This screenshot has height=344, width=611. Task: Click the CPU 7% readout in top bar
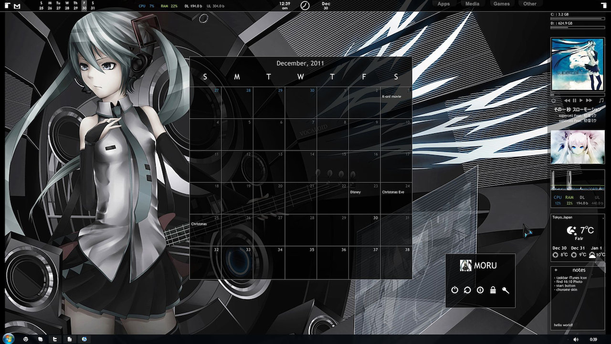[x=147, y=6]
